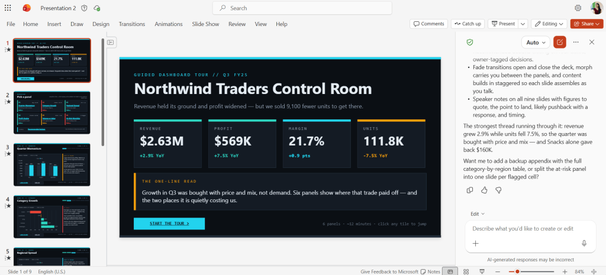The width and height of the screenshot is (606, 275).
Task: Give the response a thumbs up
Action: pos(484,190)
